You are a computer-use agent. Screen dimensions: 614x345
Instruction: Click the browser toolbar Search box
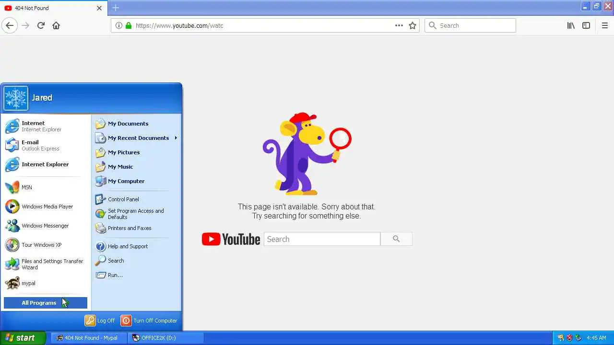coord(470,25)
